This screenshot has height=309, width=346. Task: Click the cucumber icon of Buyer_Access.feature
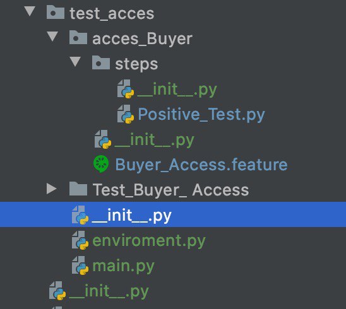101,164
